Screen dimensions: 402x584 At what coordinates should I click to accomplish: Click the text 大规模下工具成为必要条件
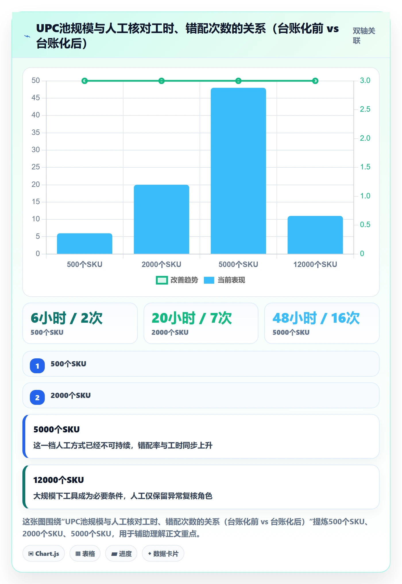[78, 496]
